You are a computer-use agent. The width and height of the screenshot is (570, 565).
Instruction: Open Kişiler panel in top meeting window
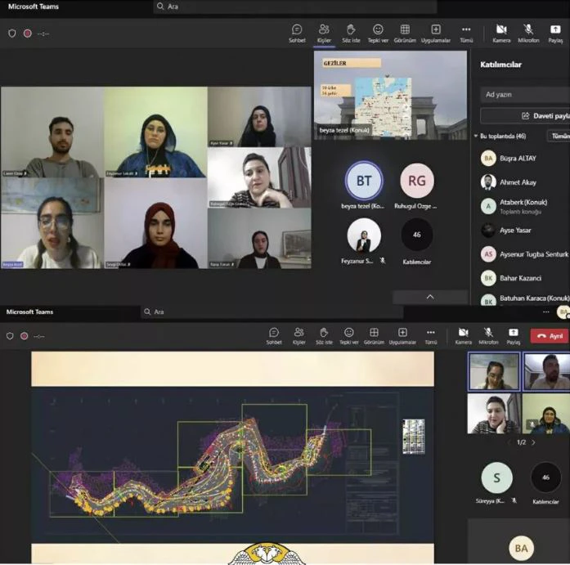pos(324,34)
